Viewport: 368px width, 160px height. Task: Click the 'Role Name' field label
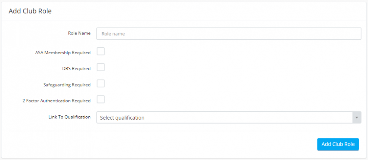[x=79, y=33]
